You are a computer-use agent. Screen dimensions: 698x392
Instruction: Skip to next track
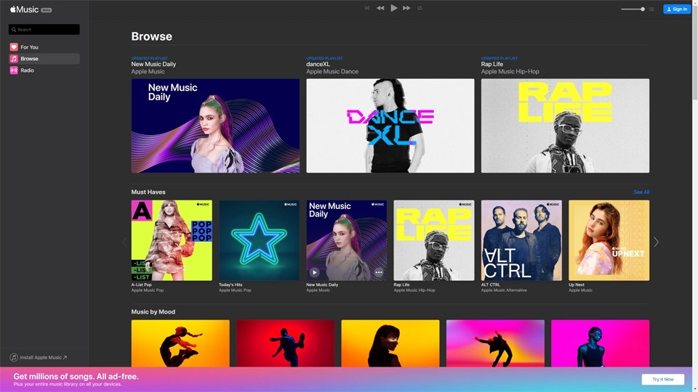coord(406,8)
